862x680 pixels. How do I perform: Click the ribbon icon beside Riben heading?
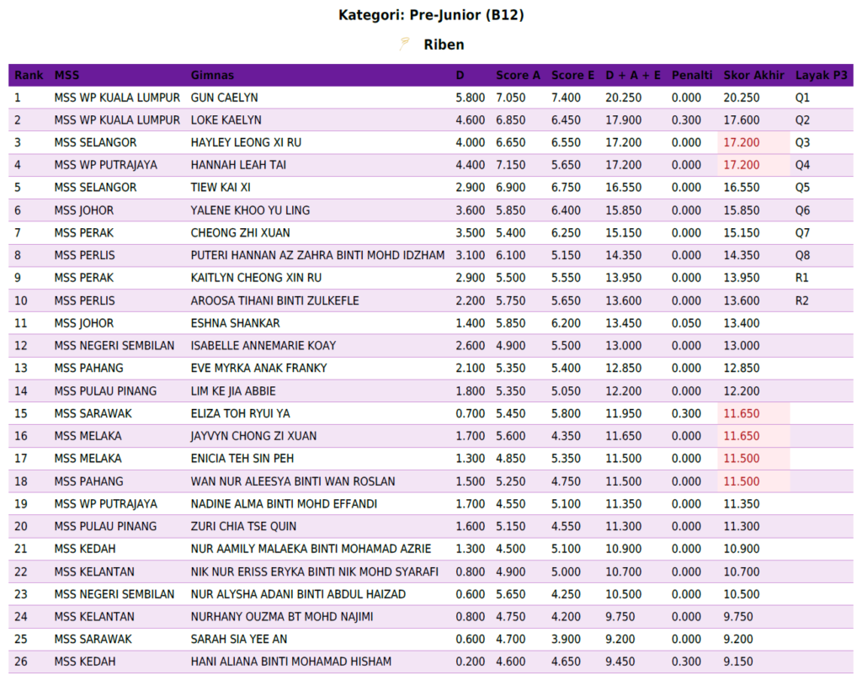pyautogui.click(x=406, y=44)
